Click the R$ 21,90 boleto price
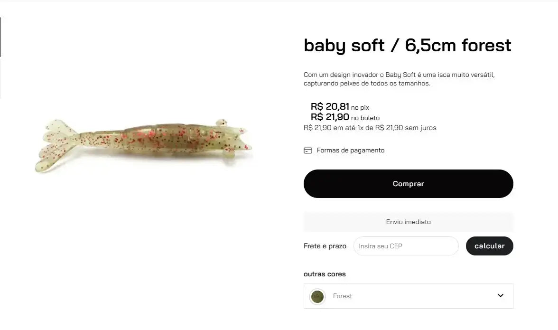The height and width of the screenshot is (330, 558). [x=330, y=117]
